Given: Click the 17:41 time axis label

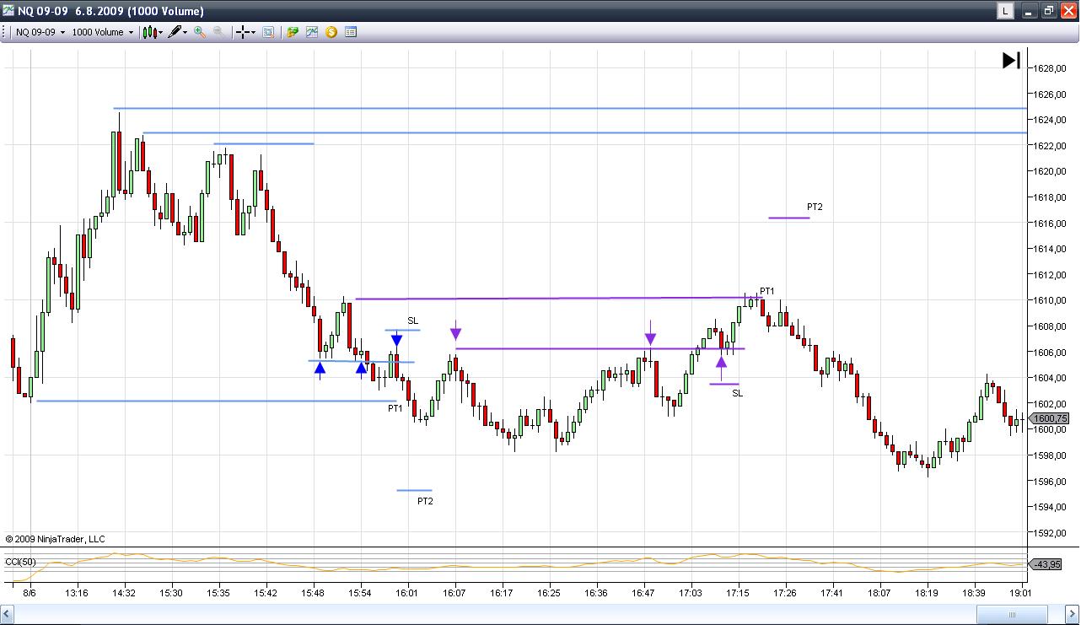Looking at the screenshot, I should (832, 593).
